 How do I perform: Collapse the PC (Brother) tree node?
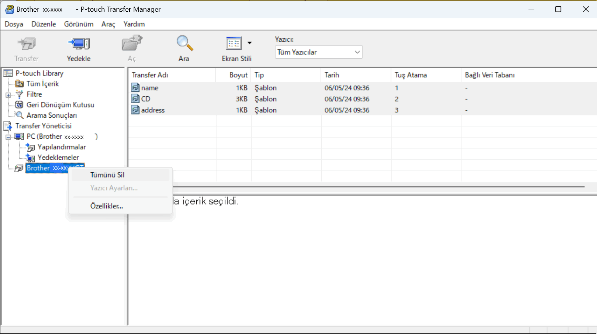8,137
